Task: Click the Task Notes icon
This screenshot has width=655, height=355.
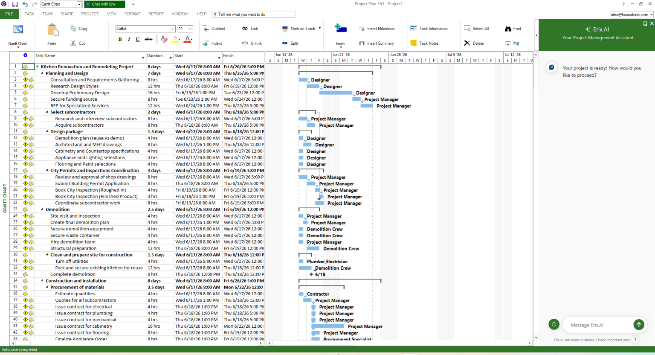Action: click(x=413, y=43)
